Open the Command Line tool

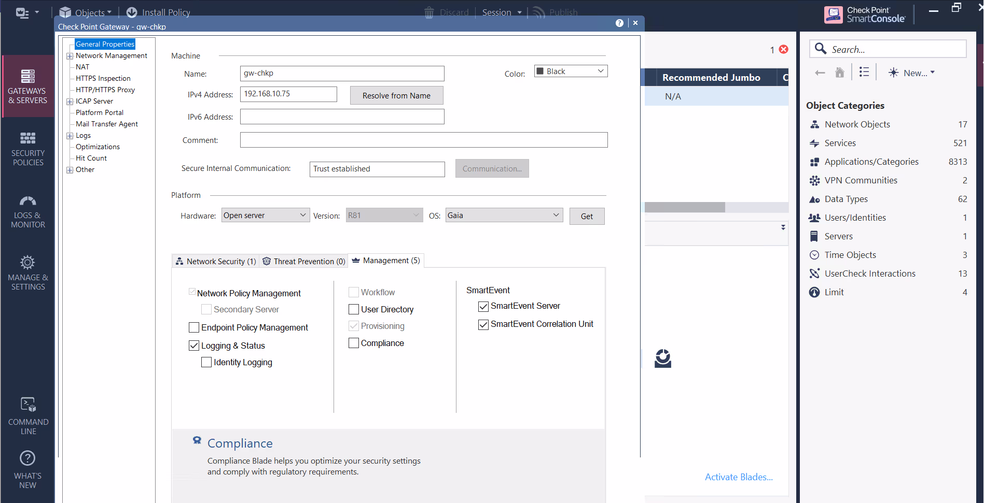pyautogui.click(x=27, y=416)
